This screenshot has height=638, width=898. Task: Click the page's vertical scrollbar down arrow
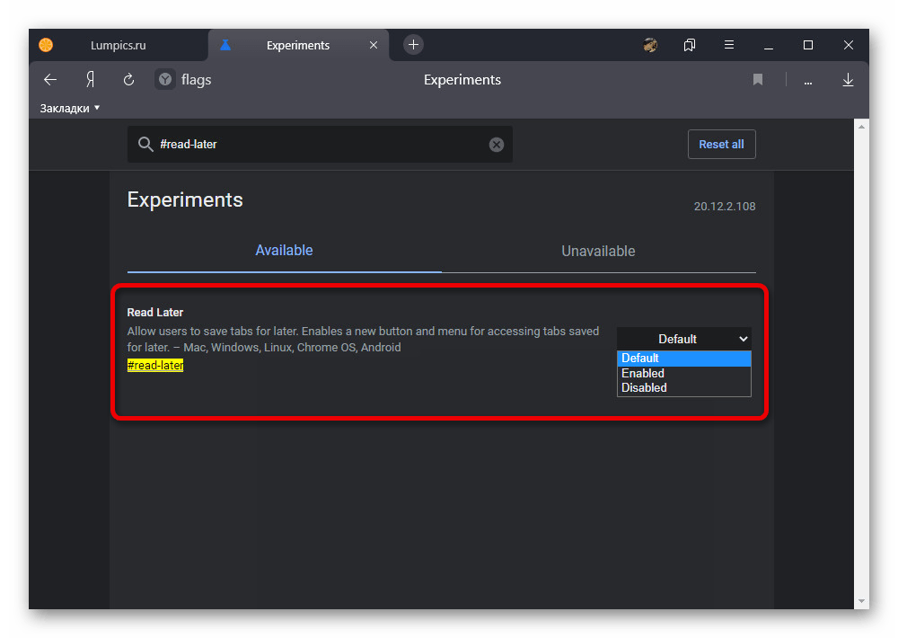pyautogui.click(x=861, y=600)
